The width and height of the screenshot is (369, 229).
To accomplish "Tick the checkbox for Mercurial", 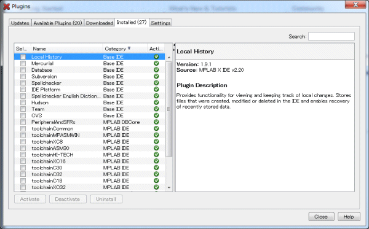I will 23,63.
